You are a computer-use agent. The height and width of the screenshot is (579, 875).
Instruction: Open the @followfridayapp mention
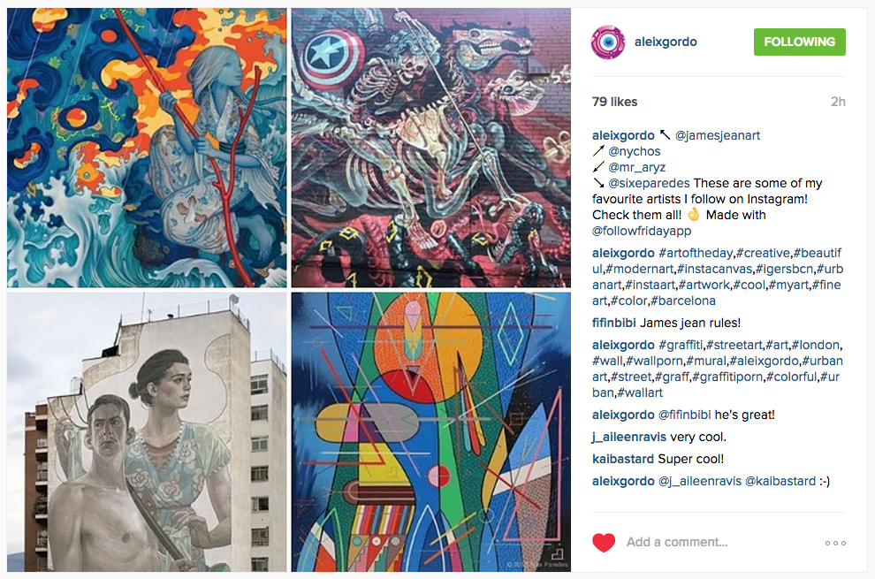coord(642,231)
